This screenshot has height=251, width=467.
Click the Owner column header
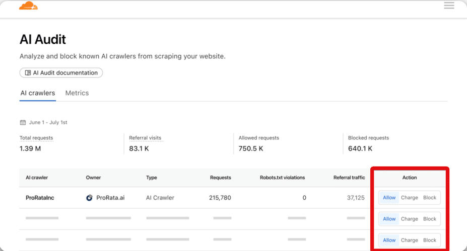(93, 178)
